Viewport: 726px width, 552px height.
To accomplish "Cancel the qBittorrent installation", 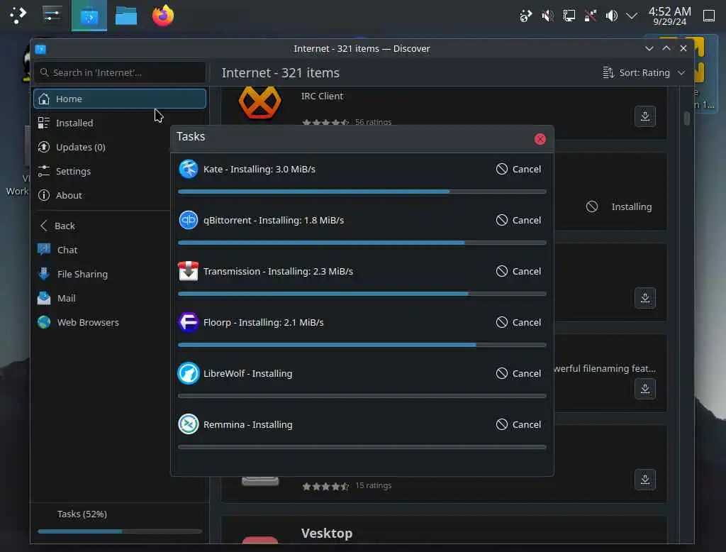I will [518, 220].
